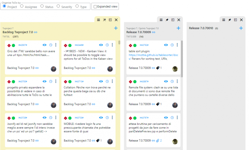
Task: Organize ToDos by Severity
Action: click(58, 6)
